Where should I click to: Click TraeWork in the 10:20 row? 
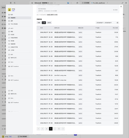pos(98,47)
